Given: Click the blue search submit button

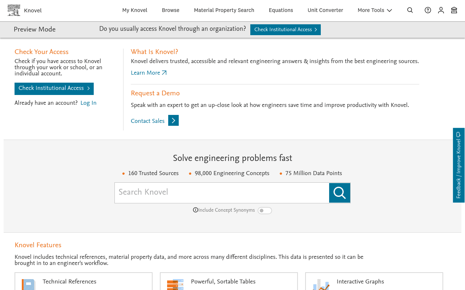Looking at the screenshot, I should tap(340, 193).
